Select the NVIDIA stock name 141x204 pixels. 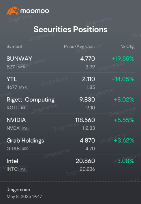tap(16, 120)
